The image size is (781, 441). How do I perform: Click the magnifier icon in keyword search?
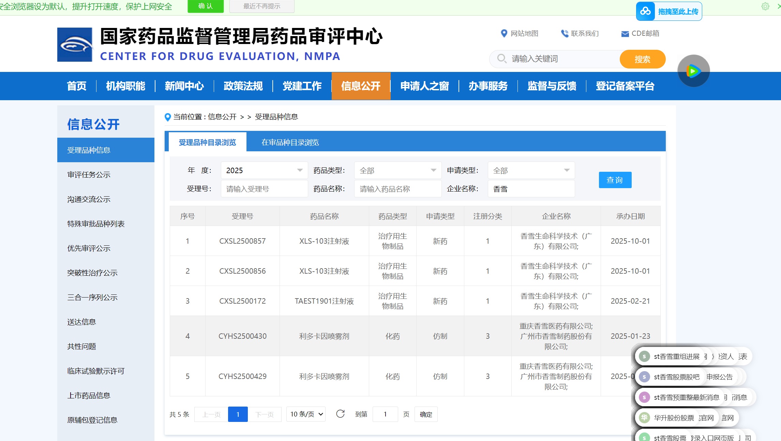501,59
